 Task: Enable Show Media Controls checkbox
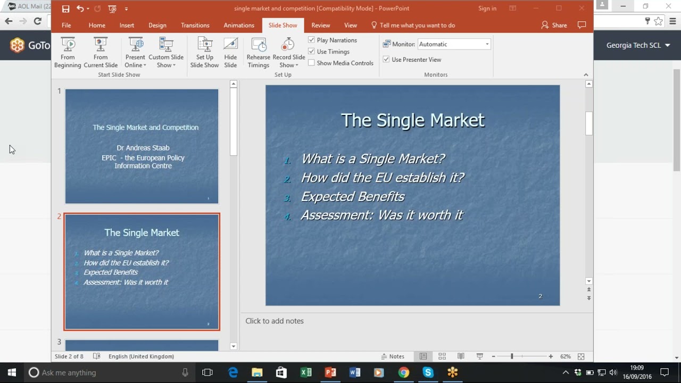coord(311,63)
